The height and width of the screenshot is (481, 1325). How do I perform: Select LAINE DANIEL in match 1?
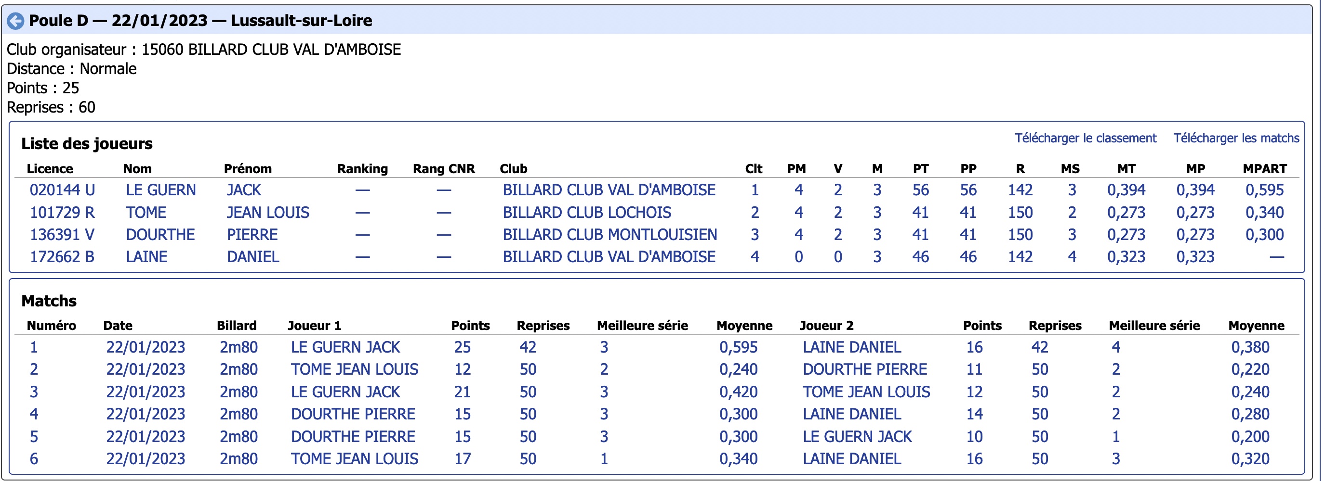pyautogui.click(x=852, y=347)
